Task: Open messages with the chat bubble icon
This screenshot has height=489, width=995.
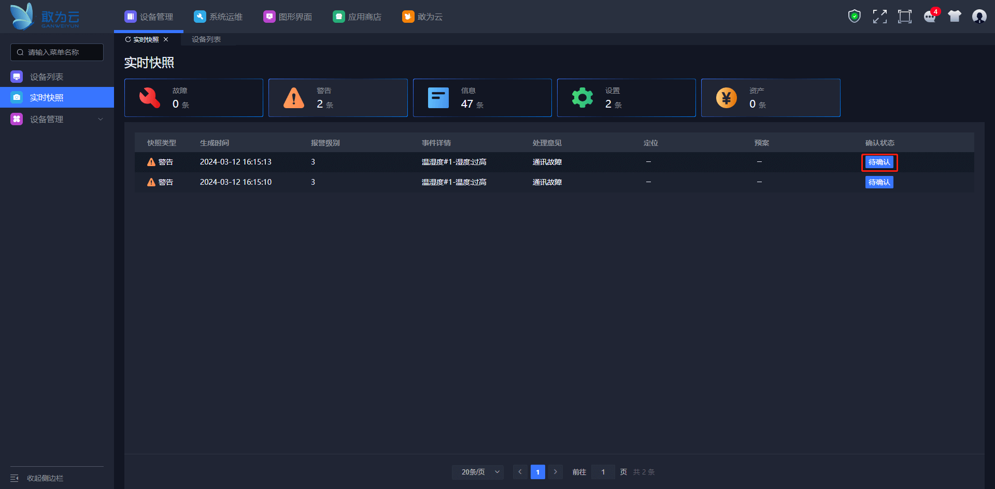Action: click(930, 17)
